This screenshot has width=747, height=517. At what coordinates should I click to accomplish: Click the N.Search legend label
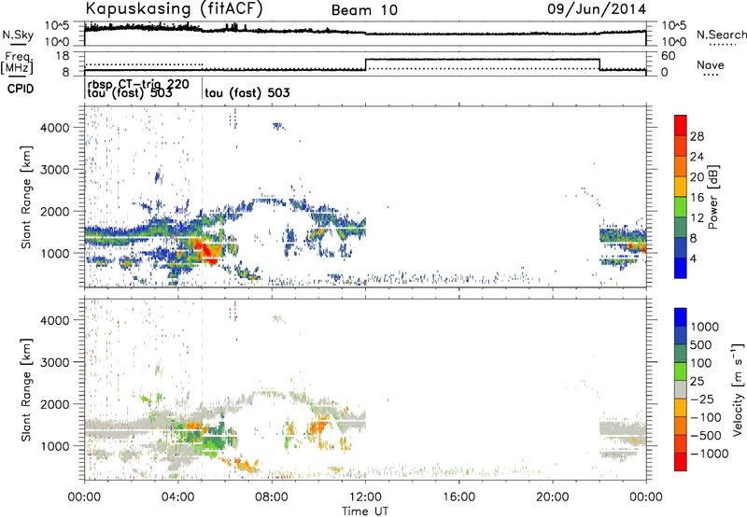point(722,35)
